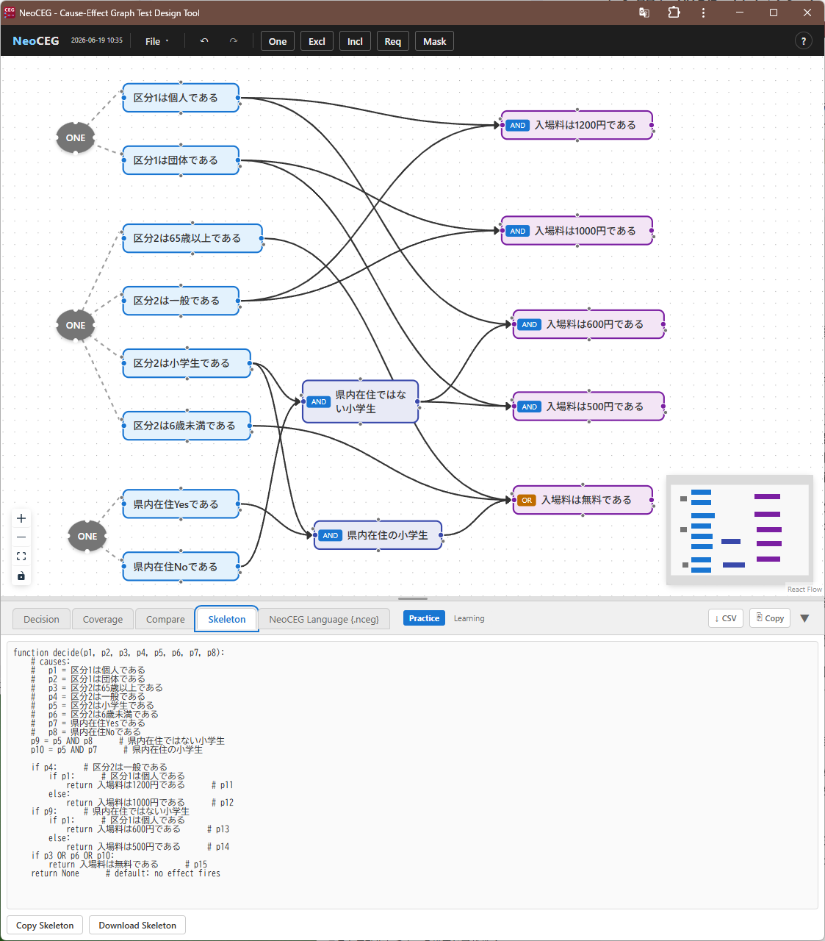Click the 2026-06-19 10:35 timestamp

tap(97, 40)
